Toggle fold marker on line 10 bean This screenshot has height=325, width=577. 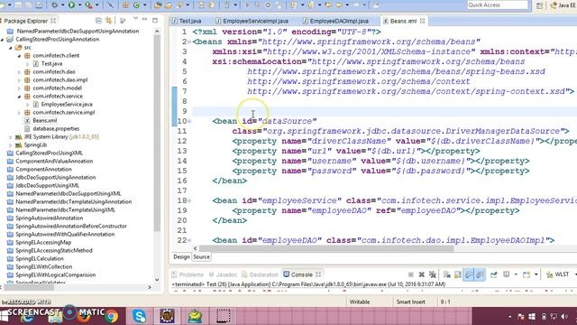pyautogui.click(x=189, y=121)
